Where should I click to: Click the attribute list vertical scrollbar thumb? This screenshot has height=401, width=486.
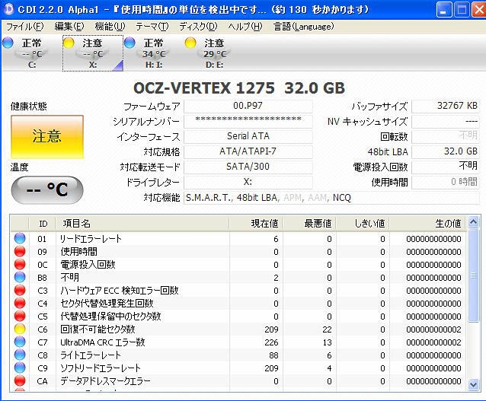click(x=473, y=275)
